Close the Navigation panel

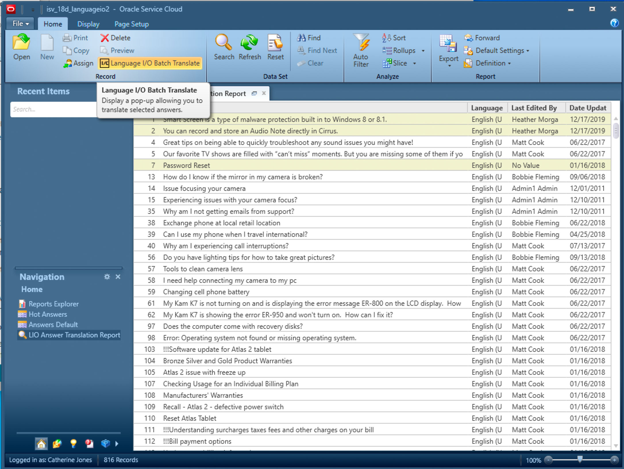(118, 276)
